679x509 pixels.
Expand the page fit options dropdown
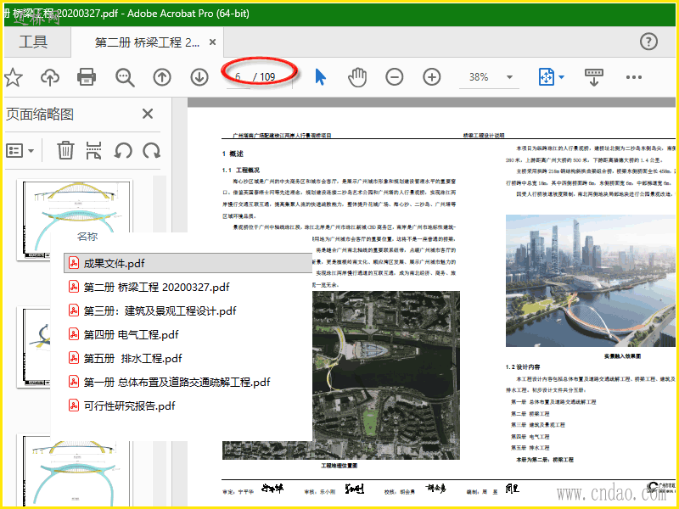[x=561, y=77]
